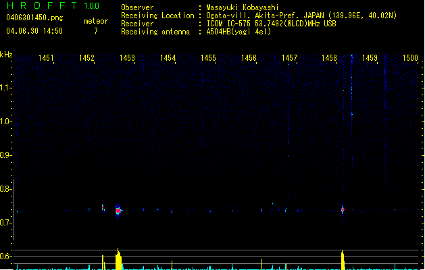Image resolution: width=425 pixels, height=270 pixels.
Task: Click time axis tick 1452
Action: pos(86,58)
